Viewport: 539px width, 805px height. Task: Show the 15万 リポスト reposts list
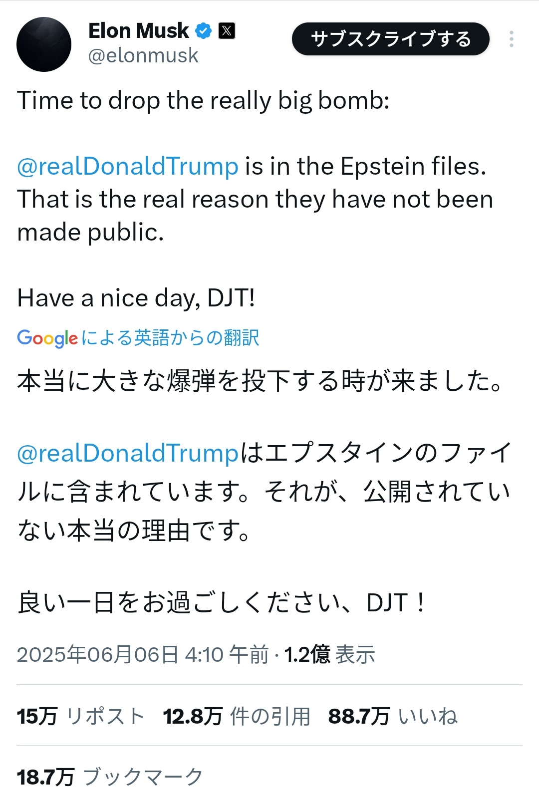pos(81,716)
